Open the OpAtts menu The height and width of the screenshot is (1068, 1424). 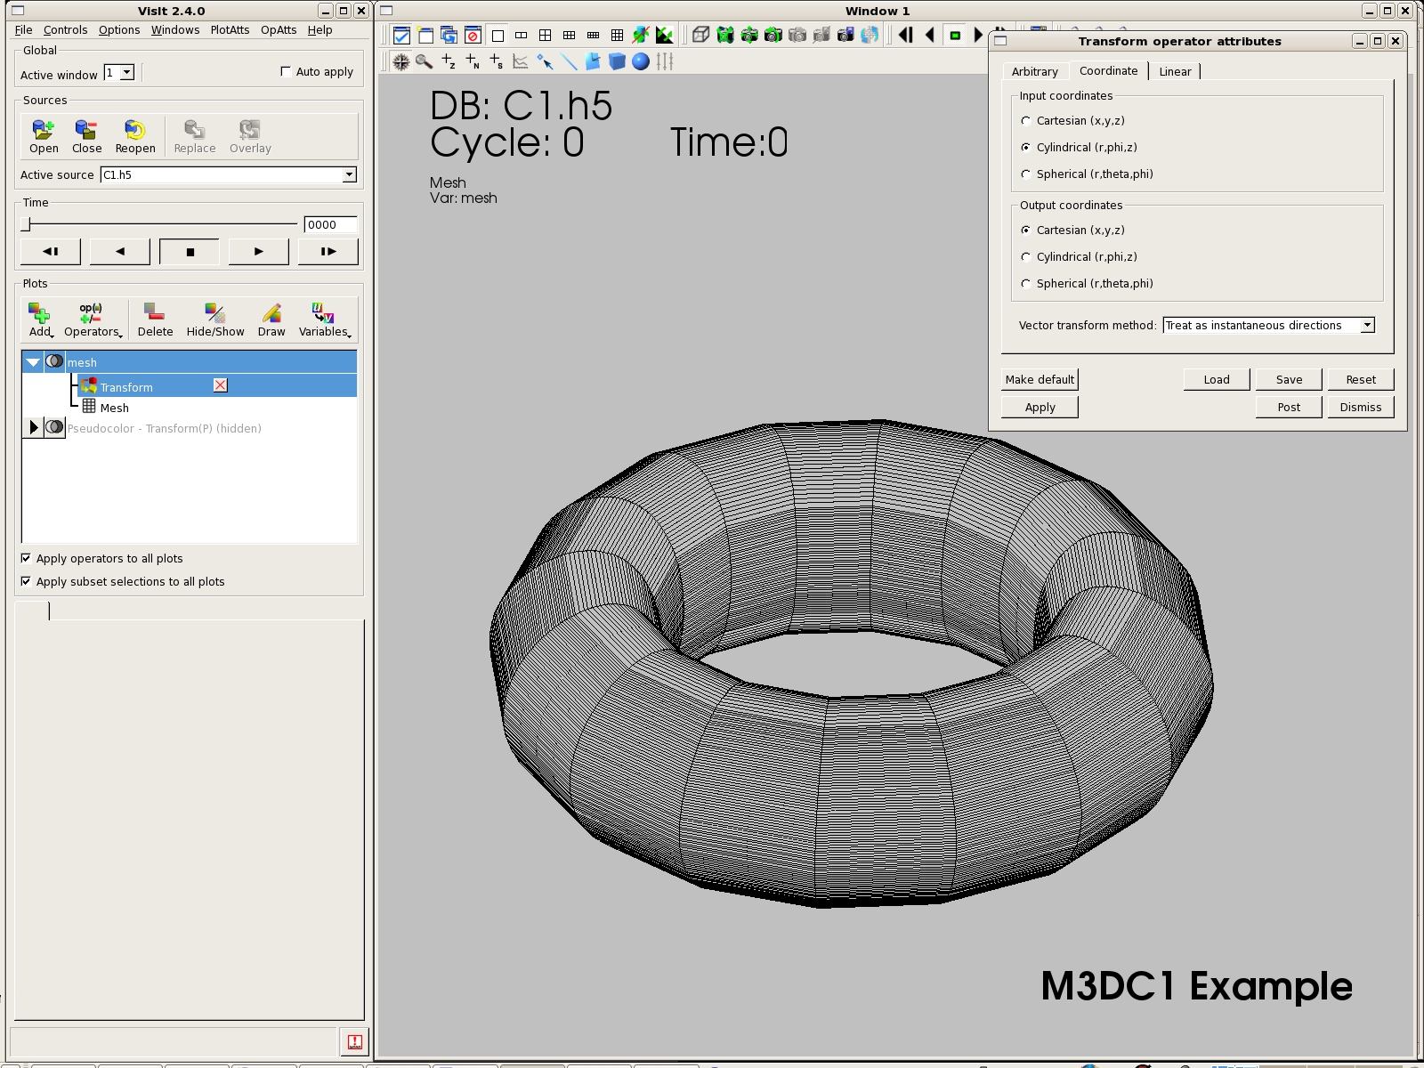click(x=279, y=29)
